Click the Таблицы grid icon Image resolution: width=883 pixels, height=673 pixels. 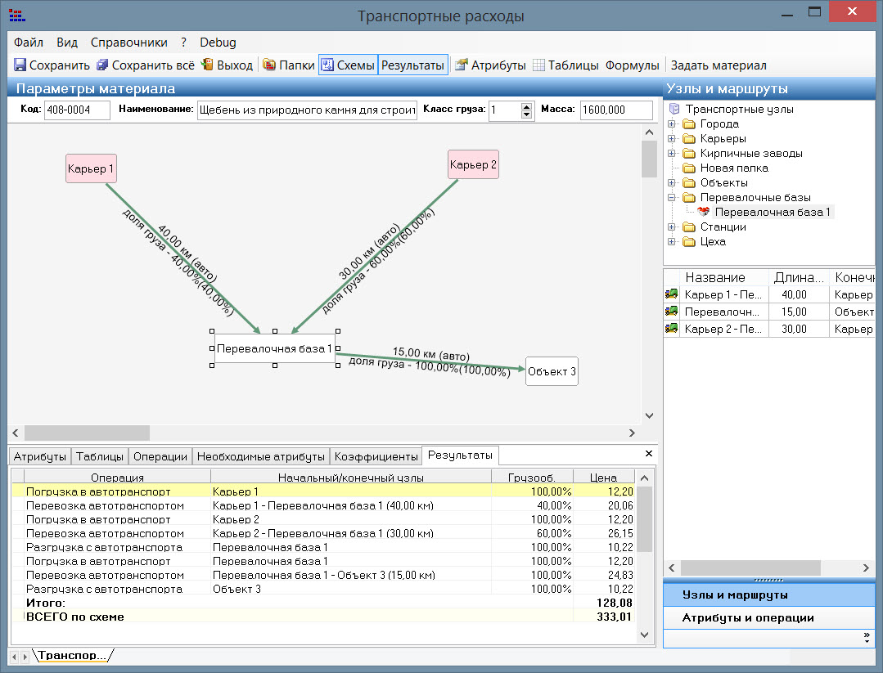pyautogui.click(x=539, y=65)
